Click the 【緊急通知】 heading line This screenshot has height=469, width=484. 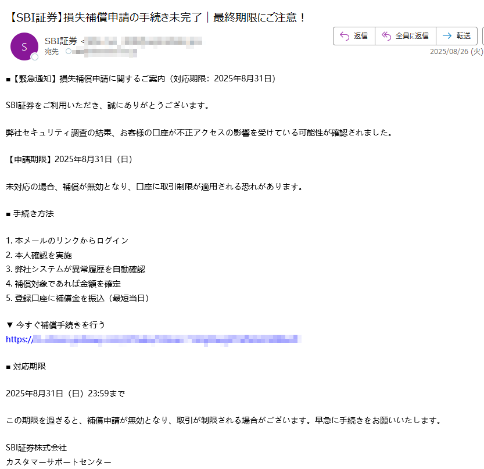tap(141, 78)
